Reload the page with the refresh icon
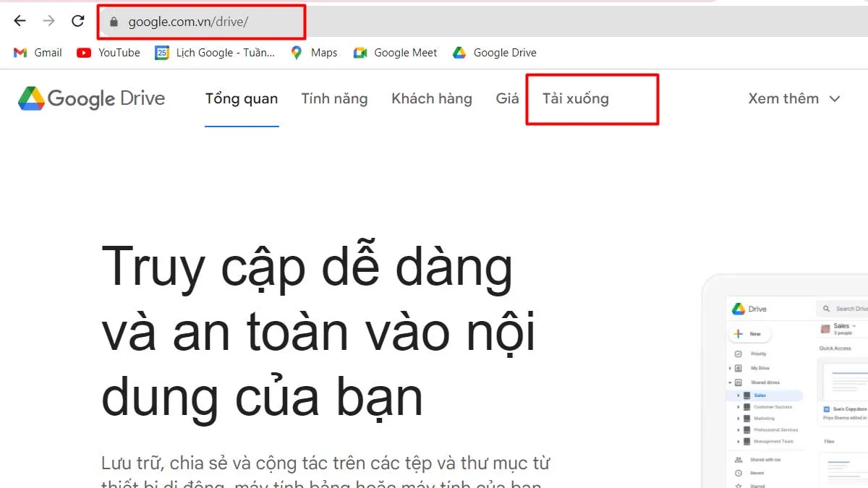The height and width of the screenshot is (488, 868). point(77,21)
